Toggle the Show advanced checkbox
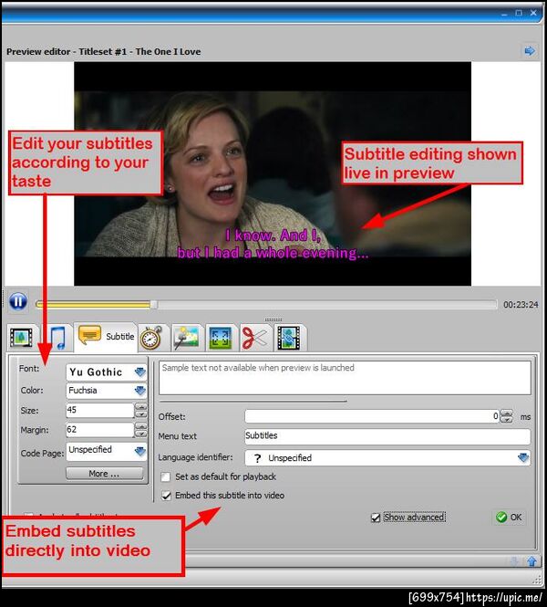Viewport: 547px width, 607px height. coord(376,518)
